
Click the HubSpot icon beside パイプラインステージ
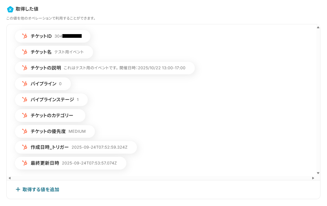click(x=25, y=100)
